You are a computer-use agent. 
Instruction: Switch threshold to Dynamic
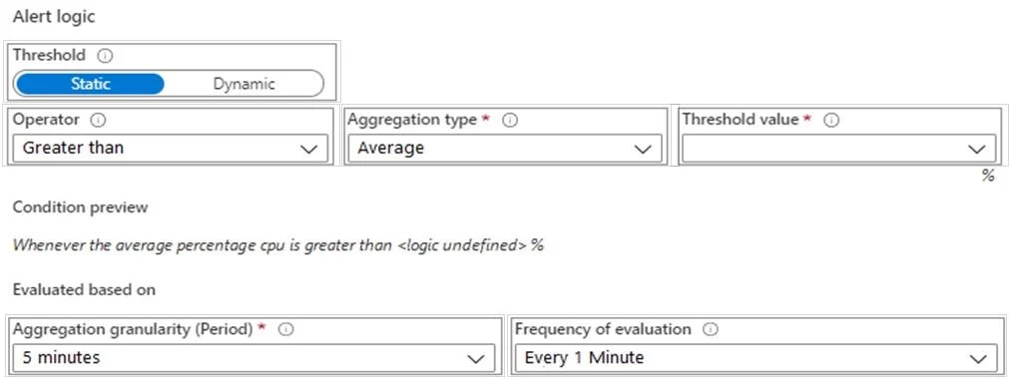(244, 84)
